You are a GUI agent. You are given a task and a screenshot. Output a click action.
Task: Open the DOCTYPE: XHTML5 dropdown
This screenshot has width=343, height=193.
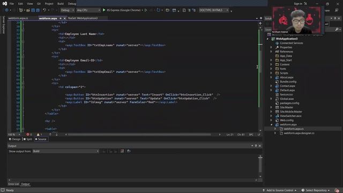213,10
